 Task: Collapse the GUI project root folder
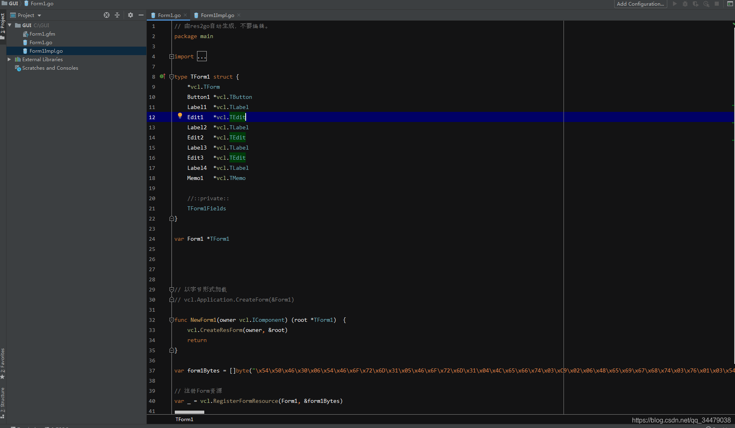(10, 25)
